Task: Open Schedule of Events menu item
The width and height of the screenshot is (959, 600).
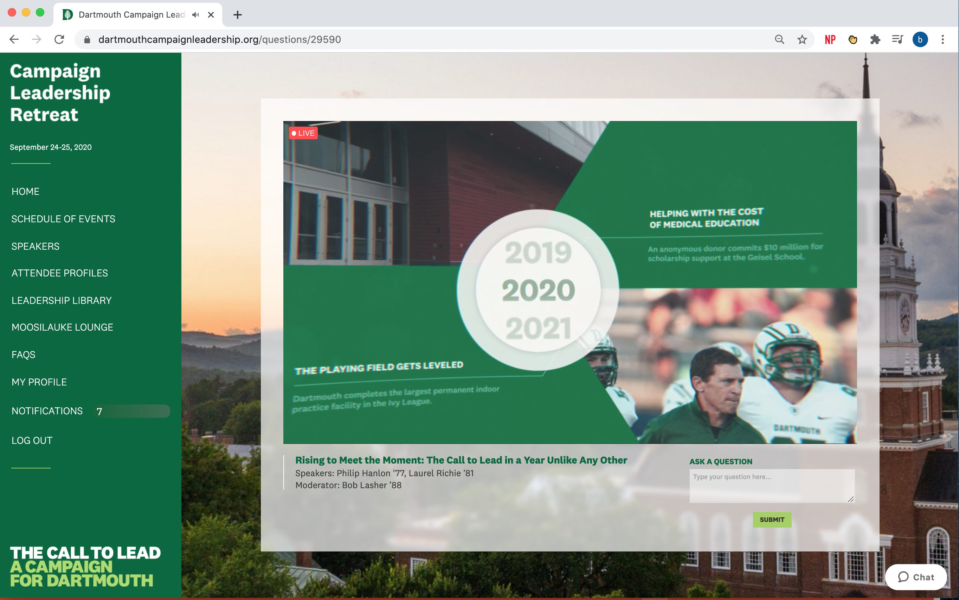Action: (x=63, y=219)
